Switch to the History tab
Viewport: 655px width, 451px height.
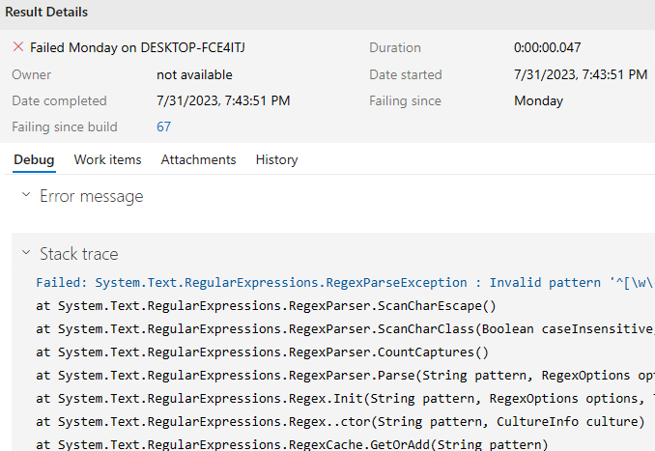pos(277,160)
